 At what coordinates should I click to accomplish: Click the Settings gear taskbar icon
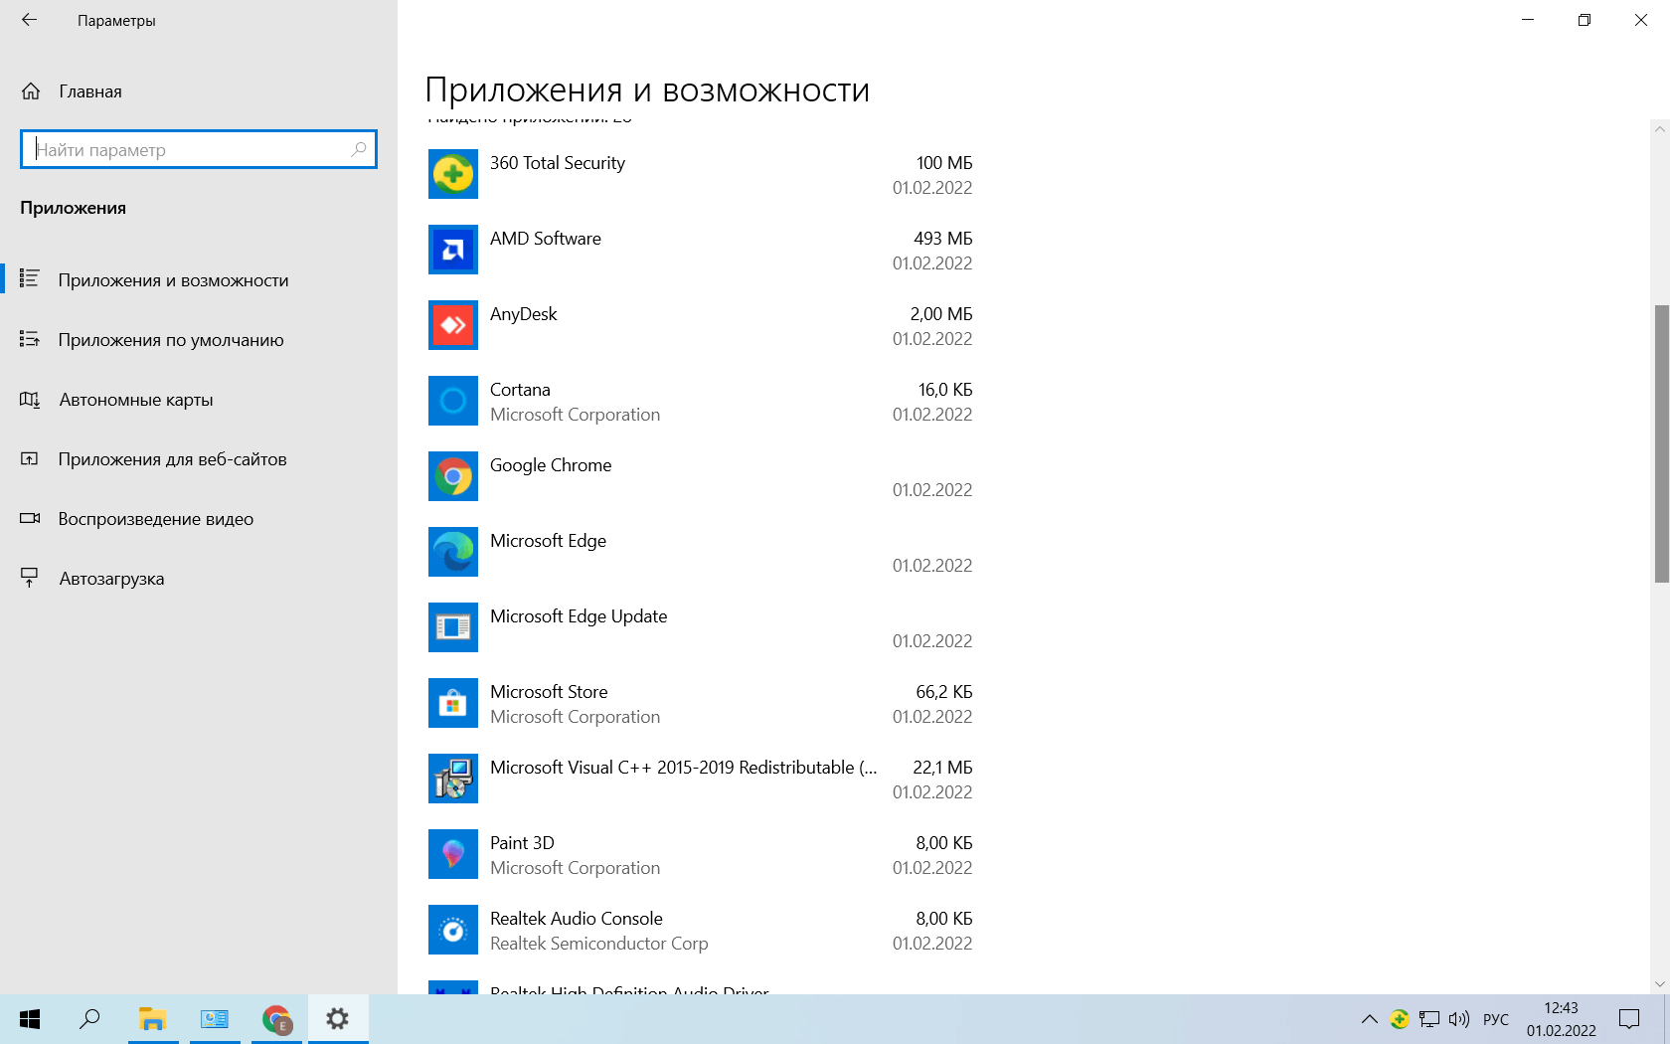338,1019
